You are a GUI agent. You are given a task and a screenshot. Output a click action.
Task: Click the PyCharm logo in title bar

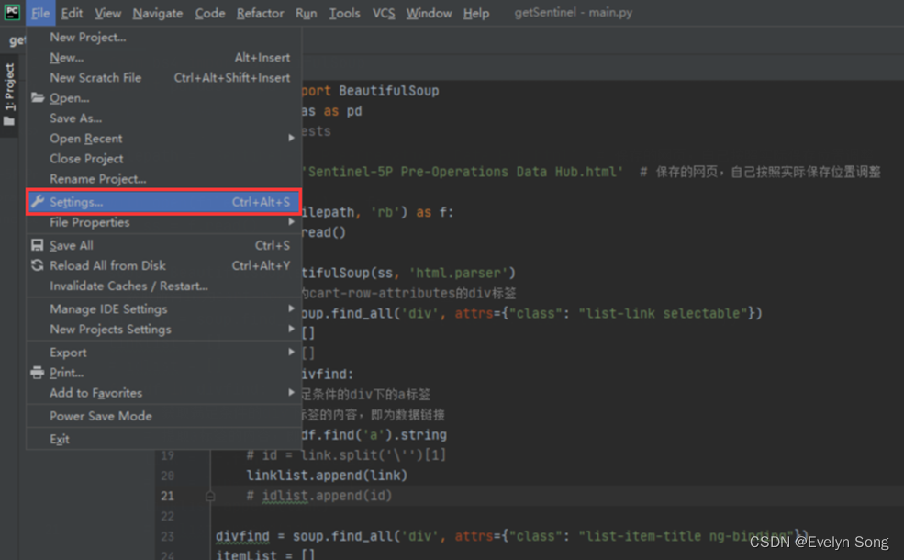coord(12,12)
